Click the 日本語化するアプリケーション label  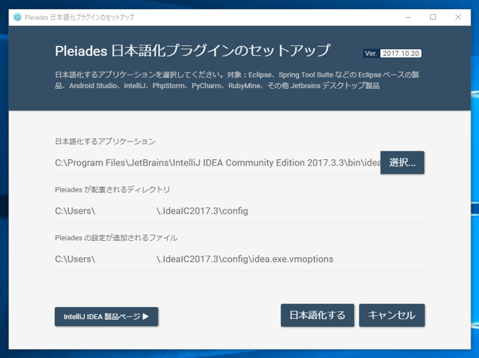pyautogui.click(x=105, y=141)
